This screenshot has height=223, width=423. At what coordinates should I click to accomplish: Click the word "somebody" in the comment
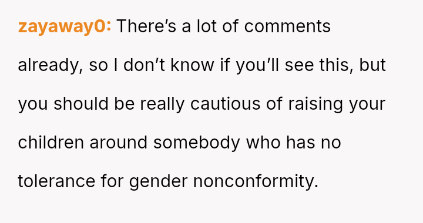tap(197, 143)
